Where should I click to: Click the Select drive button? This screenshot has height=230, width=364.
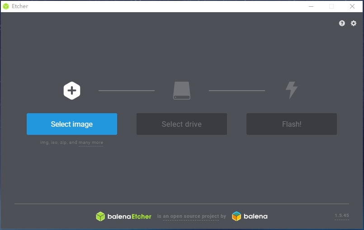181,124
